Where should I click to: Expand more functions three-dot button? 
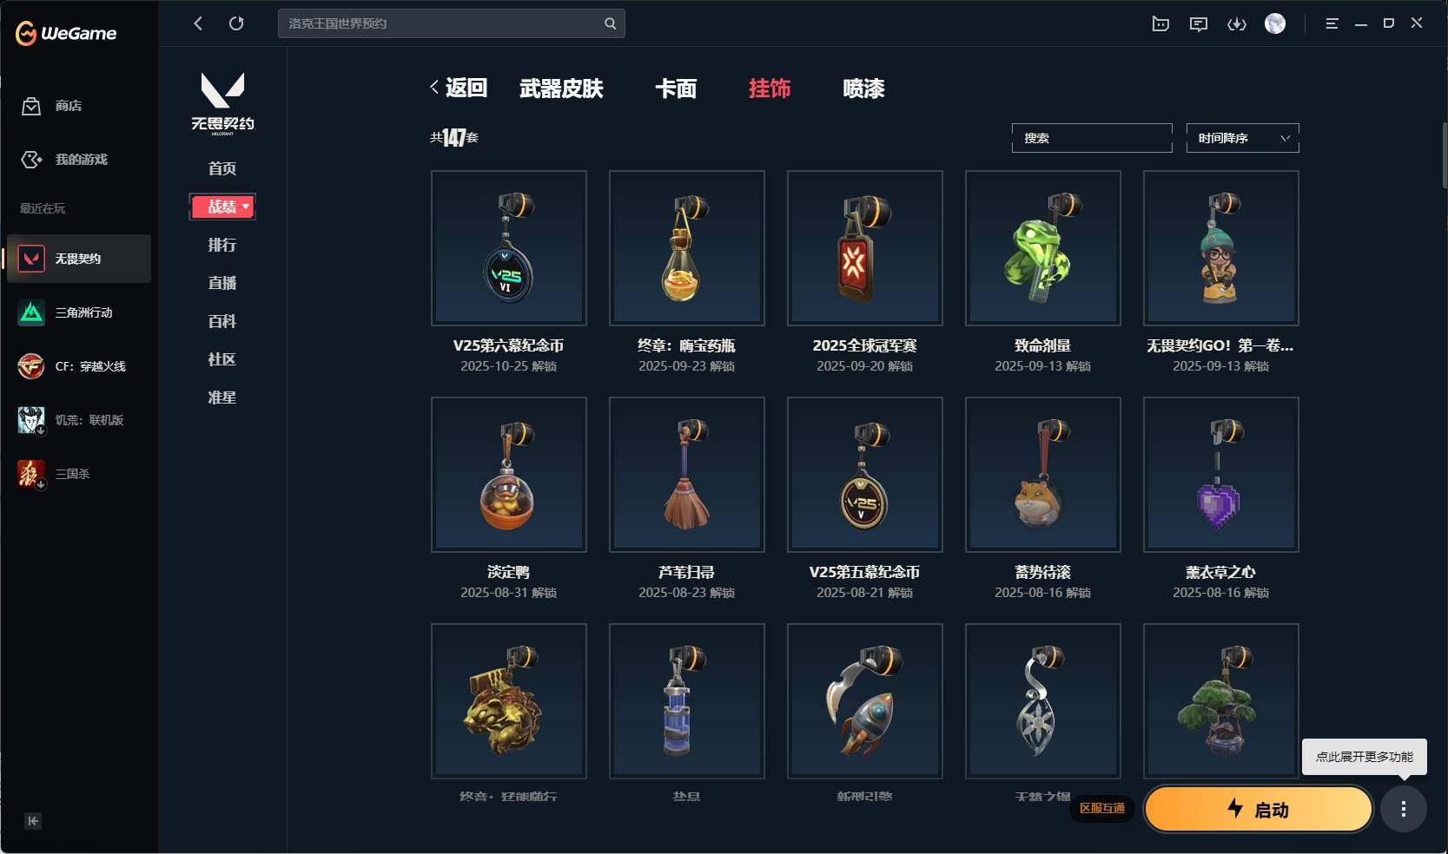tap(1404, 809)
